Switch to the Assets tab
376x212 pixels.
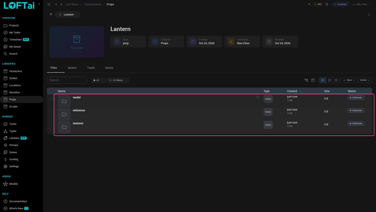pyautogui.click(x=72, y=68)
